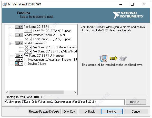Viewport: 152px width, 118px height.
Task: Open VeriStand 2018 SP1 feature state dropdown
Action: pos(19,27)
